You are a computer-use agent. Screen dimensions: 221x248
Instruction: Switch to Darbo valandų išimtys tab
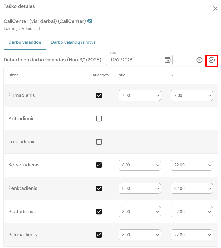point(73,42)
